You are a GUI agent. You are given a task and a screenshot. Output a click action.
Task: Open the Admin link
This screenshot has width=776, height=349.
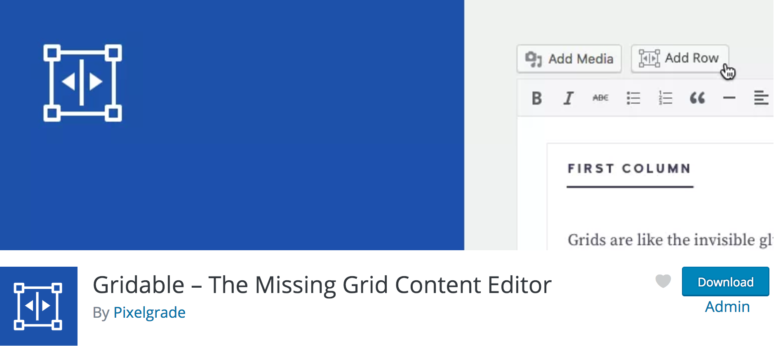[x=727, y=306]
